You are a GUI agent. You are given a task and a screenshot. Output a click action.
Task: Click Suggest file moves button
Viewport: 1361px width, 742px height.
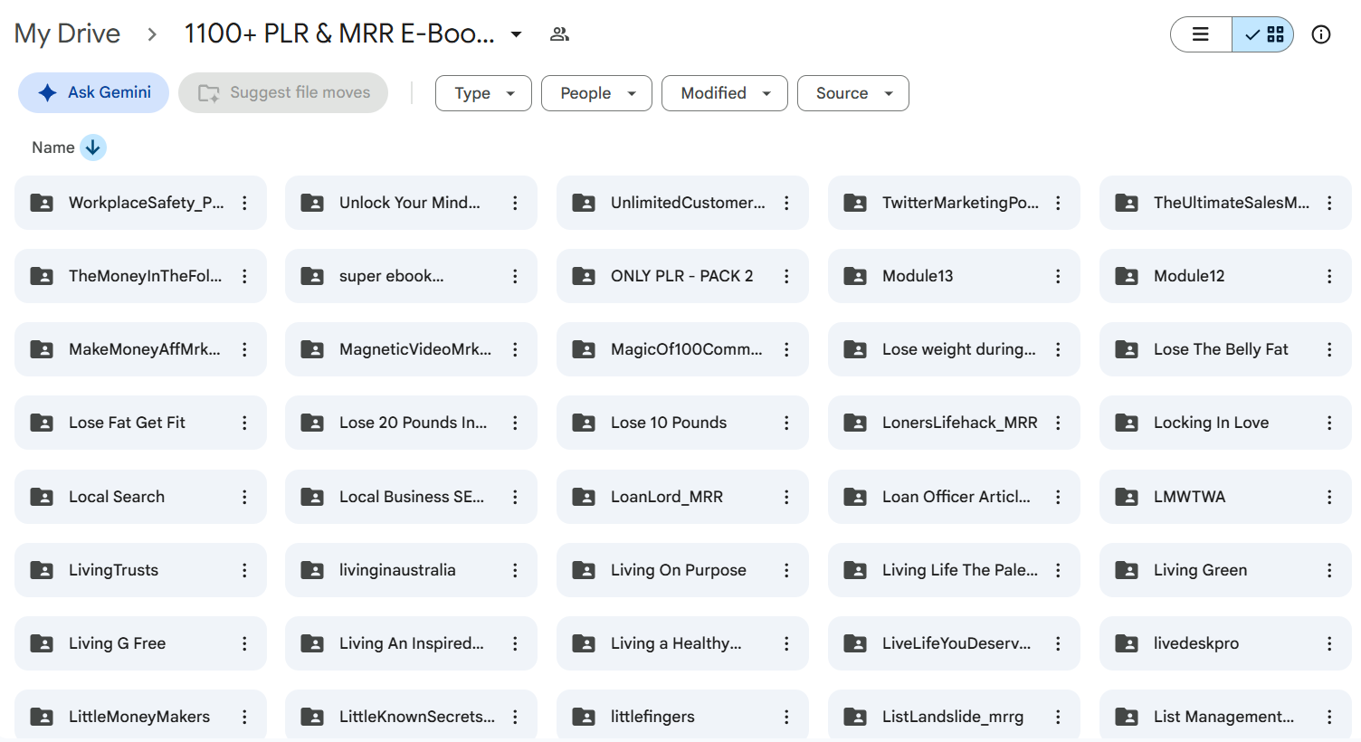click(x=283, y=92)
